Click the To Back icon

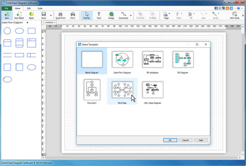tap(153, 15)
